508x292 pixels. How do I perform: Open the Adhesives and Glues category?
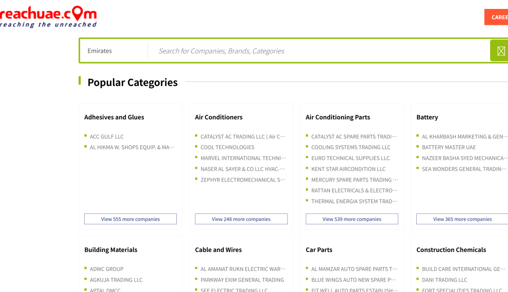[114, 118]
